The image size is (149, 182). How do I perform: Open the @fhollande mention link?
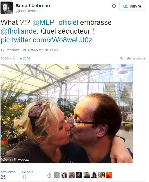(19, 31)
